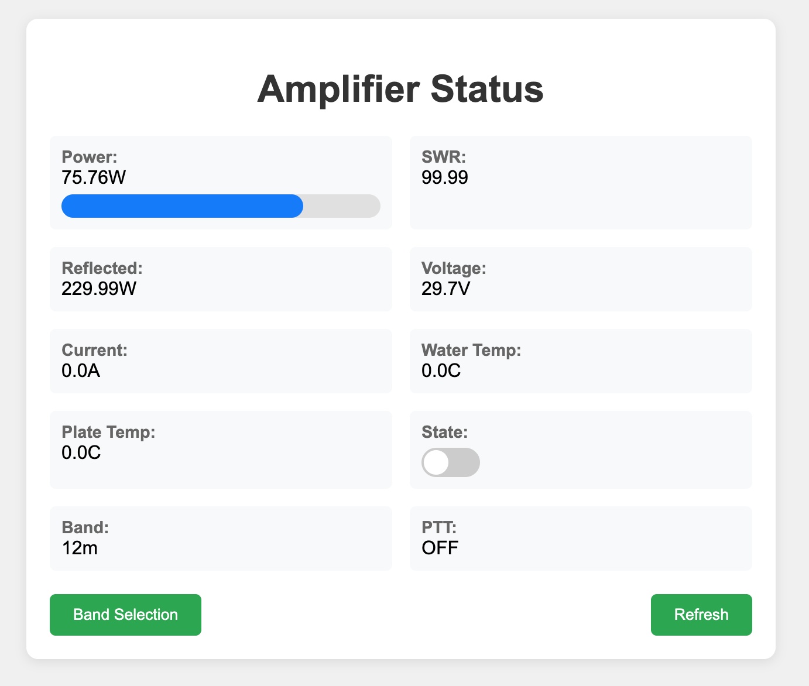Click the SWR value 99.99
This screenshot has height=686, width=809.
(x=444, y=177)
